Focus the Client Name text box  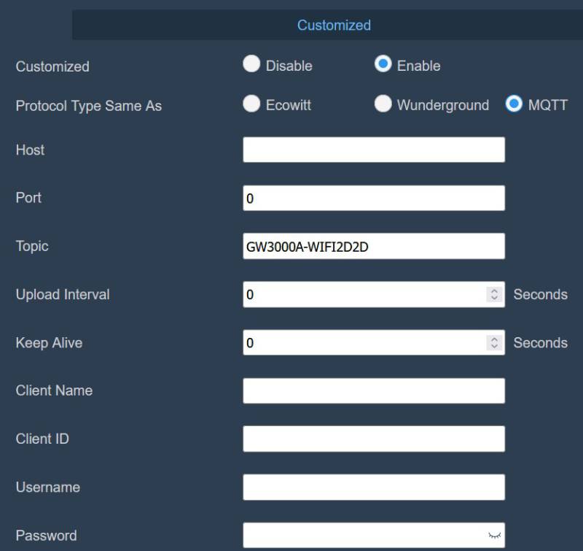point(373,390)
